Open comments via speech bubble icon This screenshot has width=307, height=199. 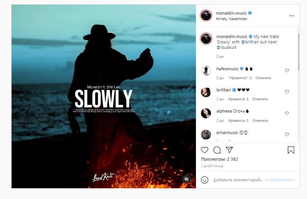[x=217, y=150]
